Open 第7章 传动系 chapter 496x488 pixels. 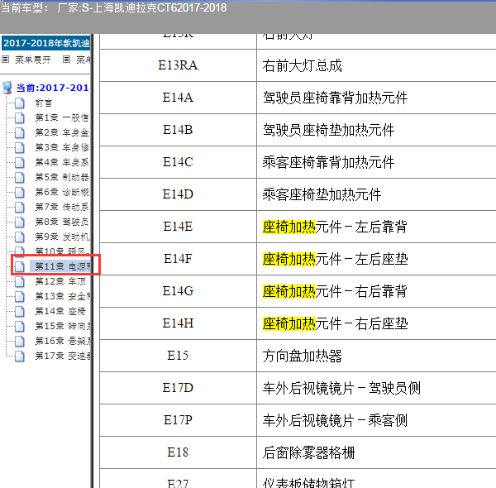(x=62, y=207)
